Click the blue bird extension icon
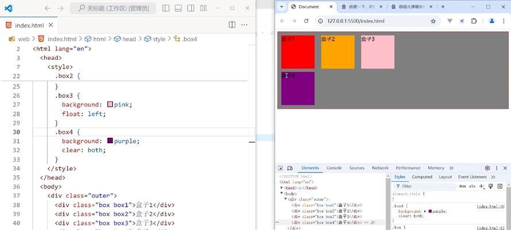511x230 pixels. pyautogui.click(x=462, y=21)
